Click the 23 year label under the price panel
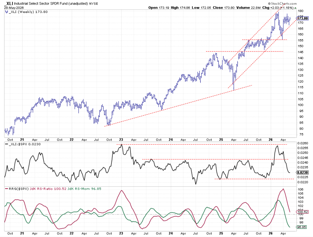 tap(121, 140)
